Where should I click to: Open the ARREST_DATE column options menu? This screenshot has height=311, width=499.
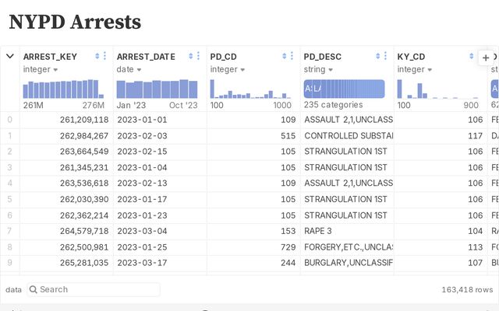199,56
